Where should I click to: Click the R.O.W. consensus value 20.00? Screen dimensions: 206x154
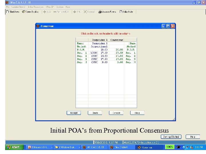pyautogui.click(x=116, y=50)
